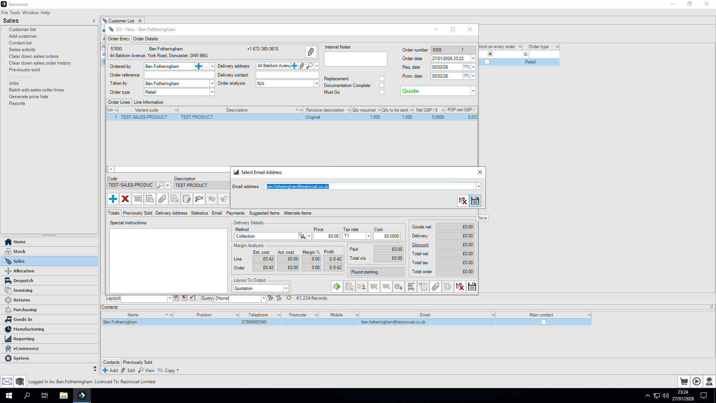Click green arrow process order icon
The image size is (716, 403).
click(x=337, y=287)
